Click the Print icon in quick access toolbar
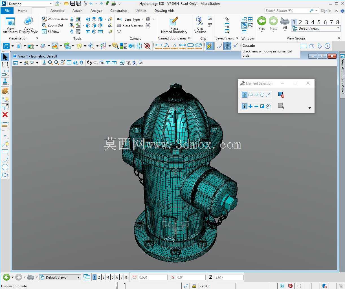Image resolution: width=345 pixels, height=289 pixels. [x=113, y=4]
